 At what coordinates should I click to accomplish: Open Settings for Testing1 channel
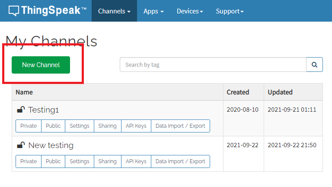[x=80, y=126]
